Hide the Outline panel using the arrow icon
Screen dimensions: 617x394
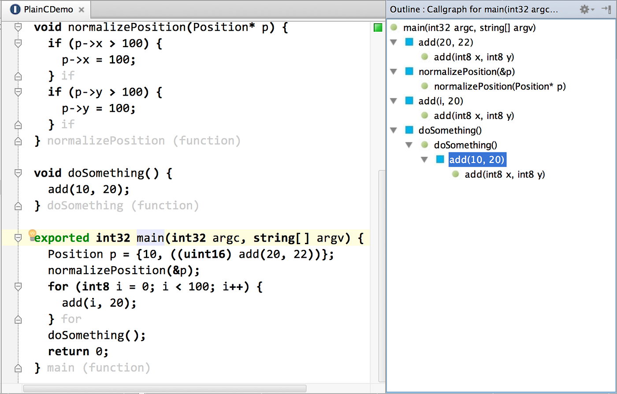(606, 9)
